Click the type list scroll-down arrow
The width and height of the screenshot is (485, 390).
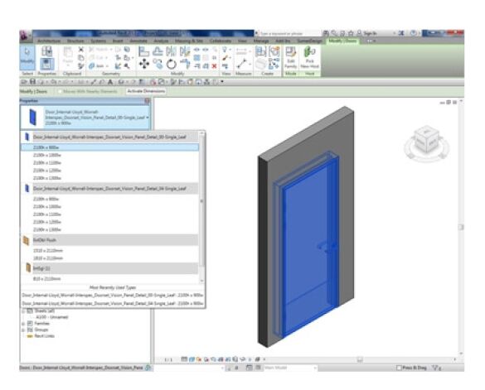point(202,281)
